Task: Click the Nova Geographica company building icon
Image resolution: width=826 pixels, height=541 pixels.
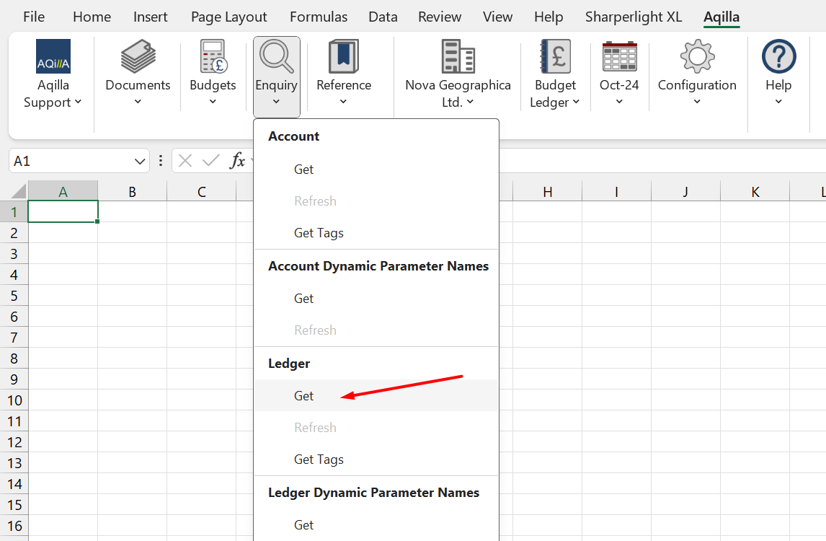Action: click(x=458, y=57)
